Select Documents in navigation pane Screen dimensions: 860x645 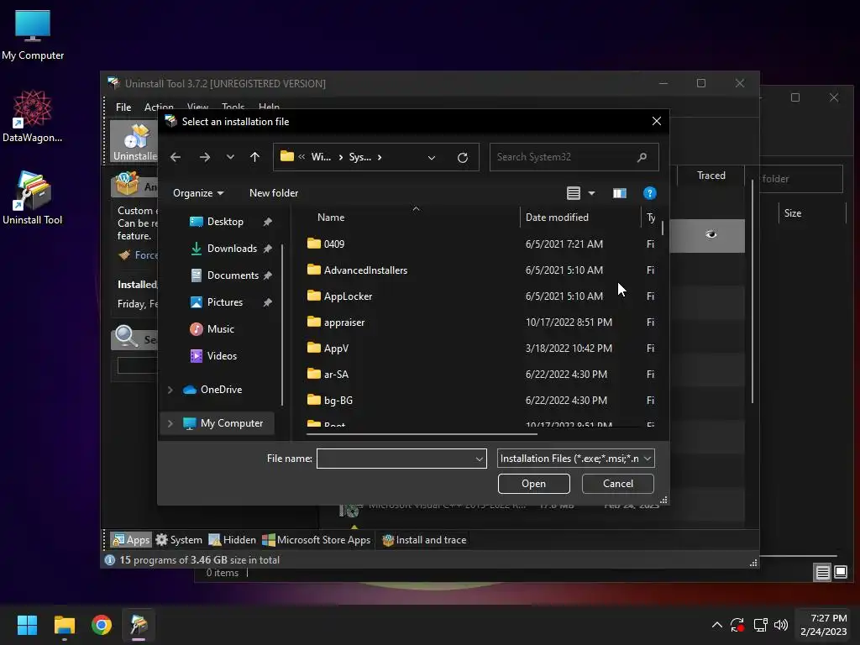(x=233, y=275)
